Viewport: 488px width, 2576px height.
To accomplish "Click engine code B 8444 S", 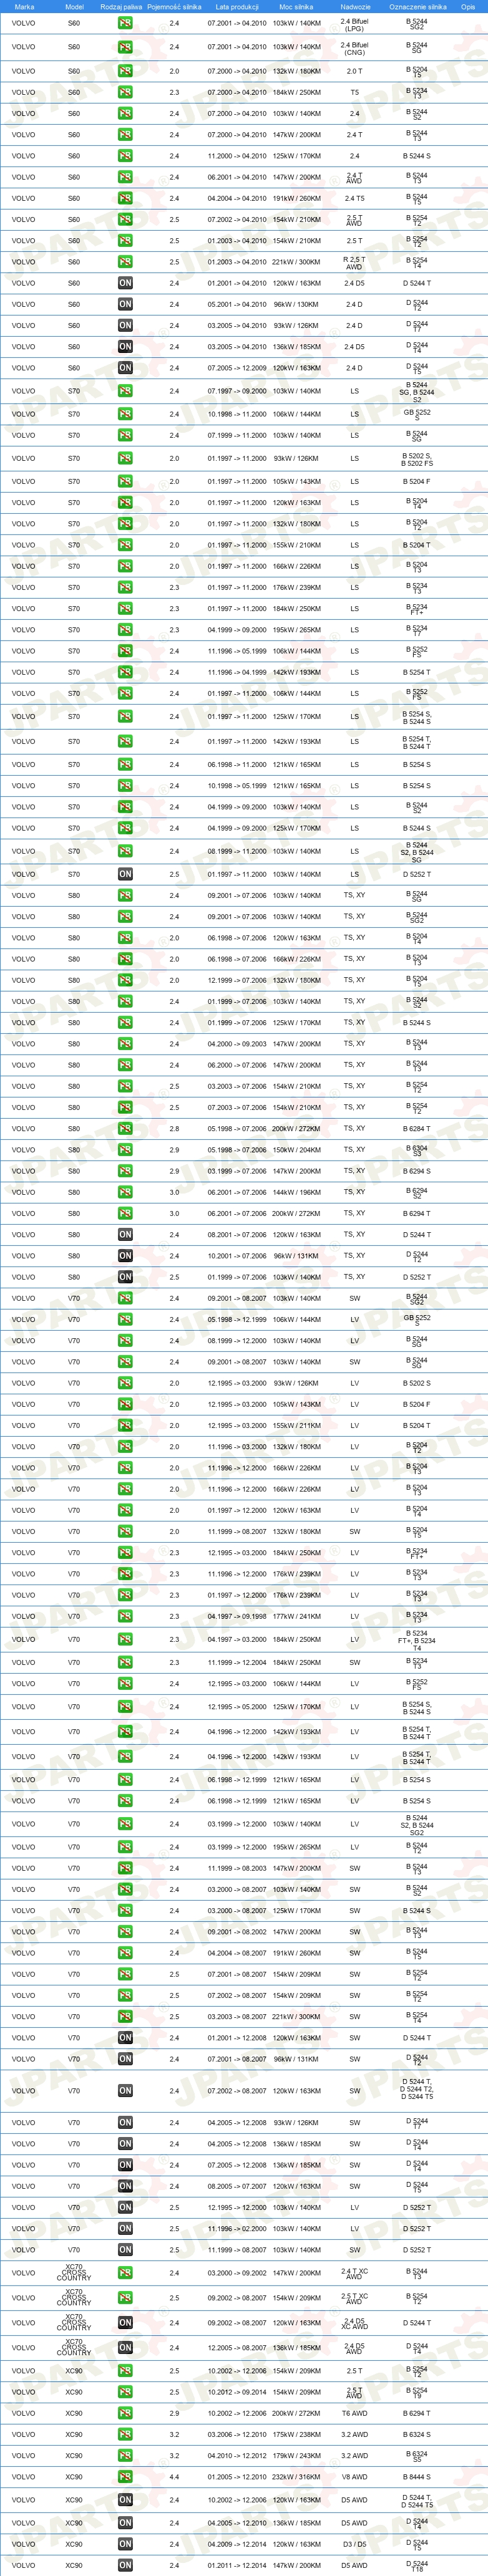I will [417, 2477].
